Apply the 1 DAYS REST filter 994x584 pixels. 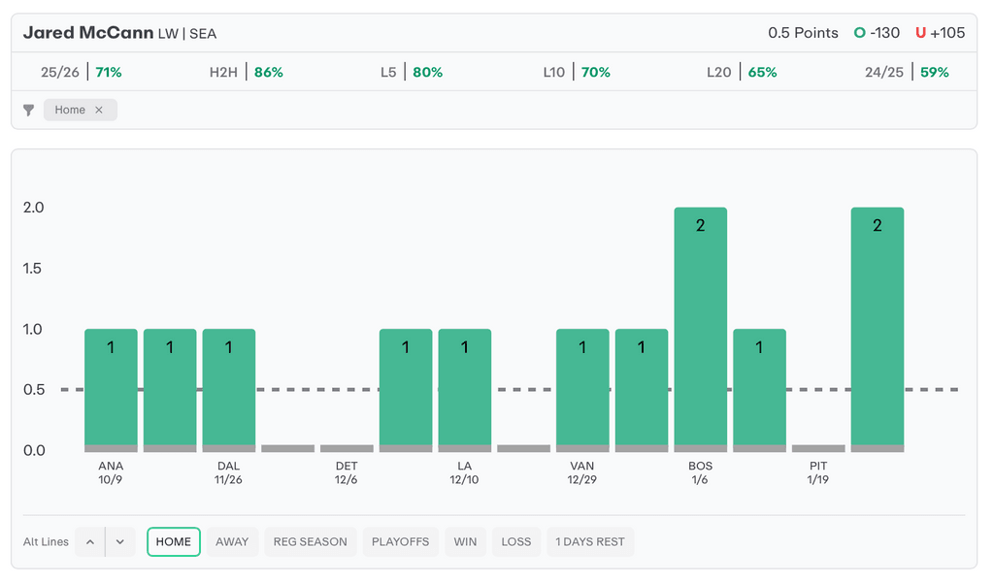click(x=589, y=542)
